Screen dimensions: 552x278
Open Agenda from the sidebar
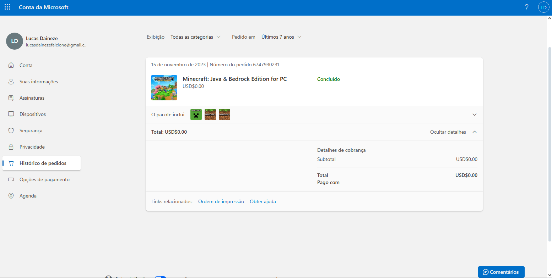[42, 196]
